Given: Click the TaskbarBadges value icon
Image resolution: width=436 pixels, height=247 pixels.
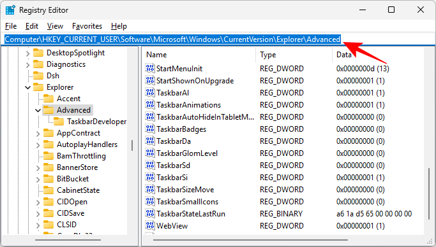Looking at the screenshot, I should [150, 129].
